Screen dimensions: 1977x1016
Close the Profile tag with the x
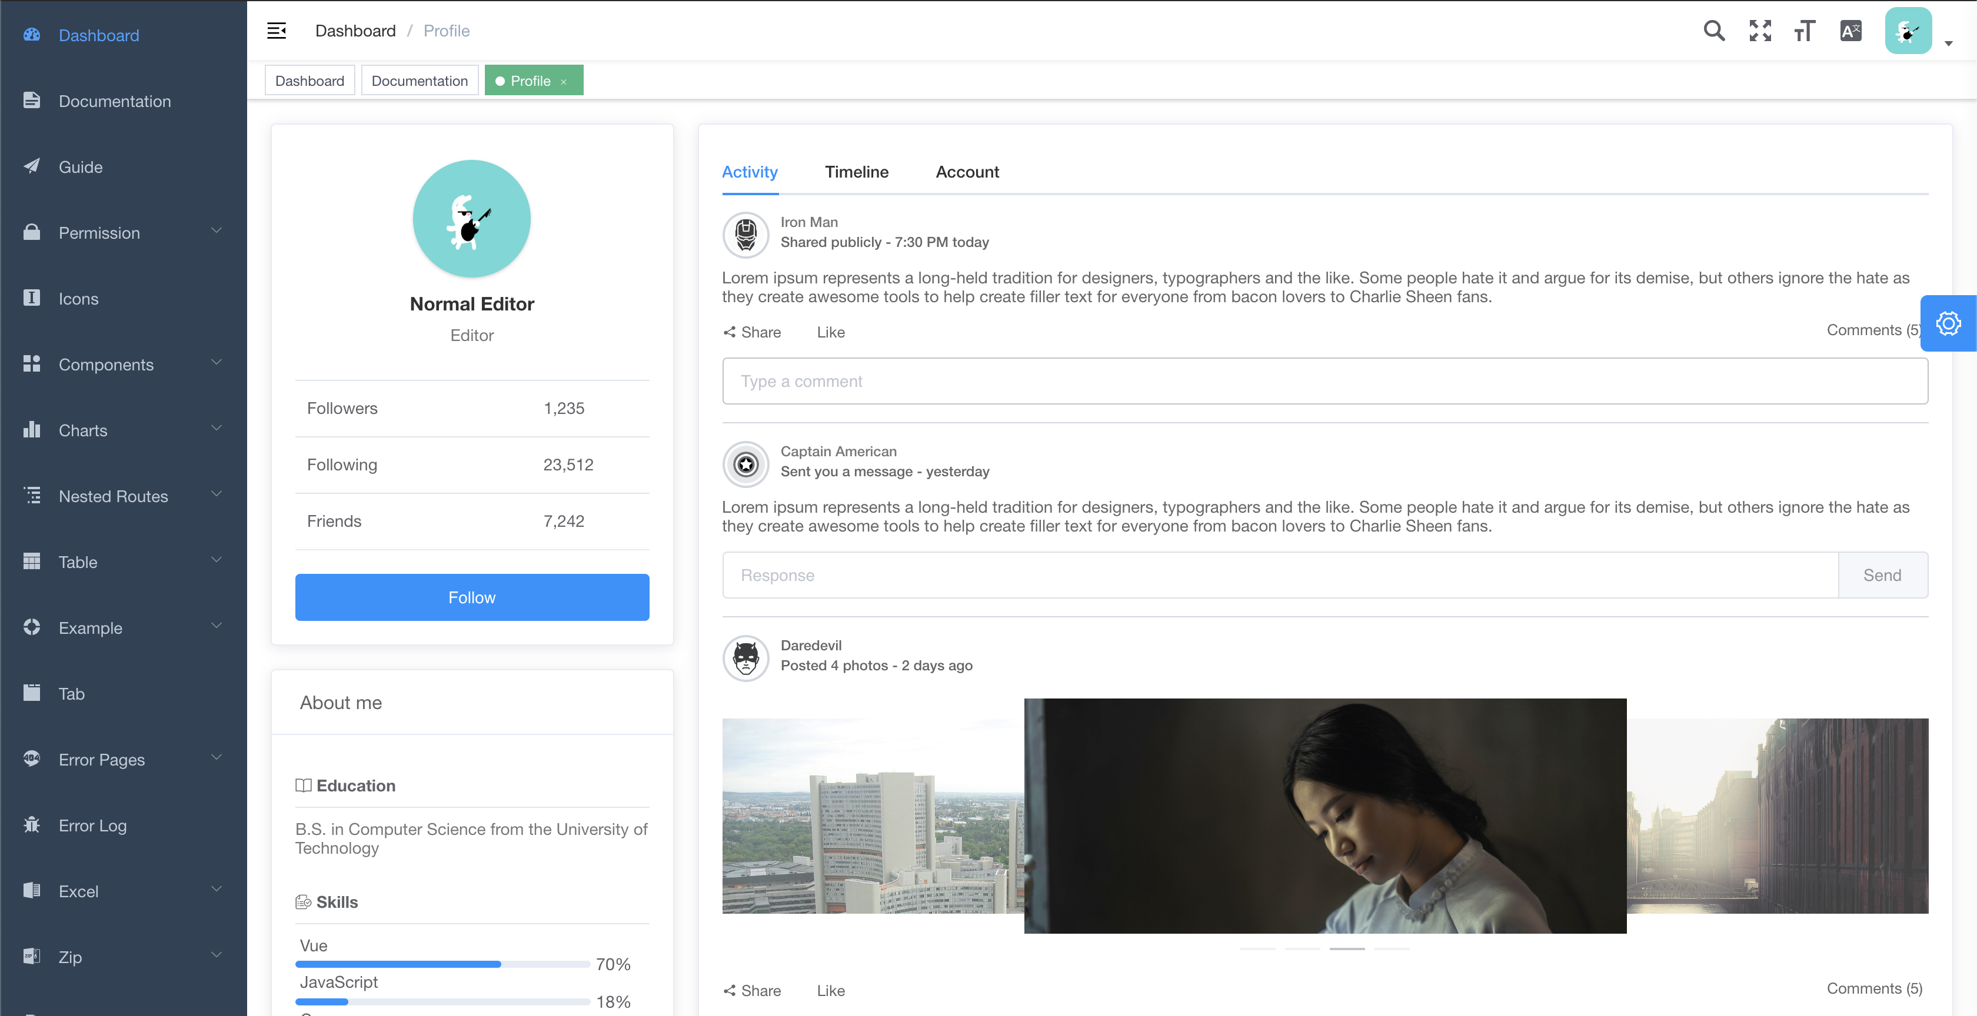point(563,81)
